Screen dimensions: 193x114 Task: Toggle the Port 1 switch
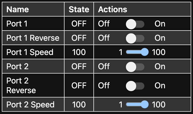click(x=135, y=24)
